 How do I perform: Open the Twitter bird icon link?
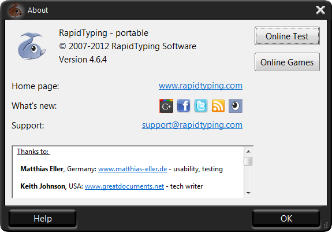click(x=201, y=106)
